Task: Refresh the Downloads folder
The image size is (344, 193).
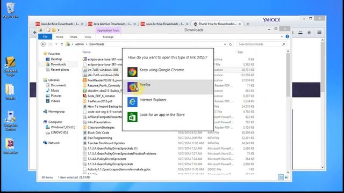Action: (x=231, y=44)
